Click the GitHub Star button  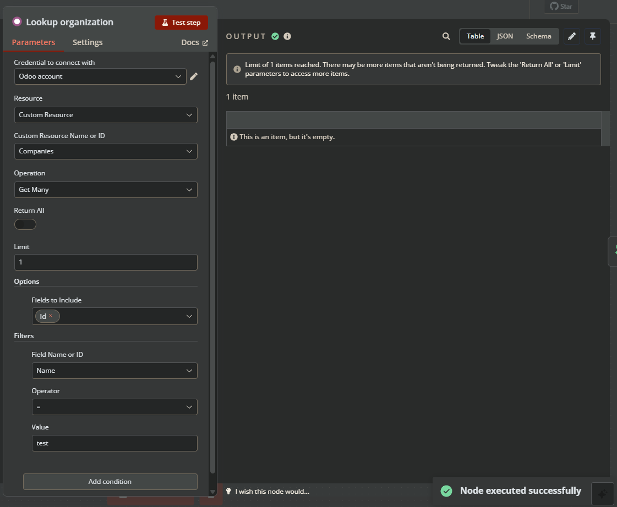click(x=561, y=6)
